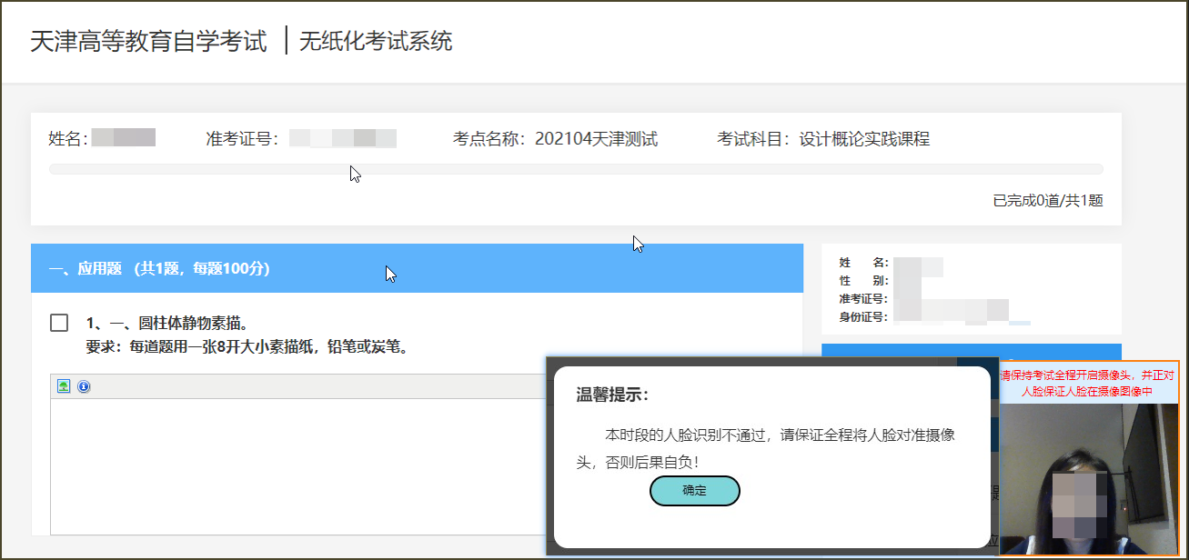Screen dimensions: 1189x560
Task: Click inside the answer editor text area
Action: click(x=291, y=464)
